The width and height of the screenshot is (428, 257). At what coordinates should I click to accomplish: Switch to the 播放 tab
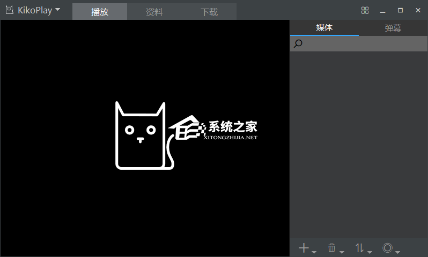[x=100, y=12]
